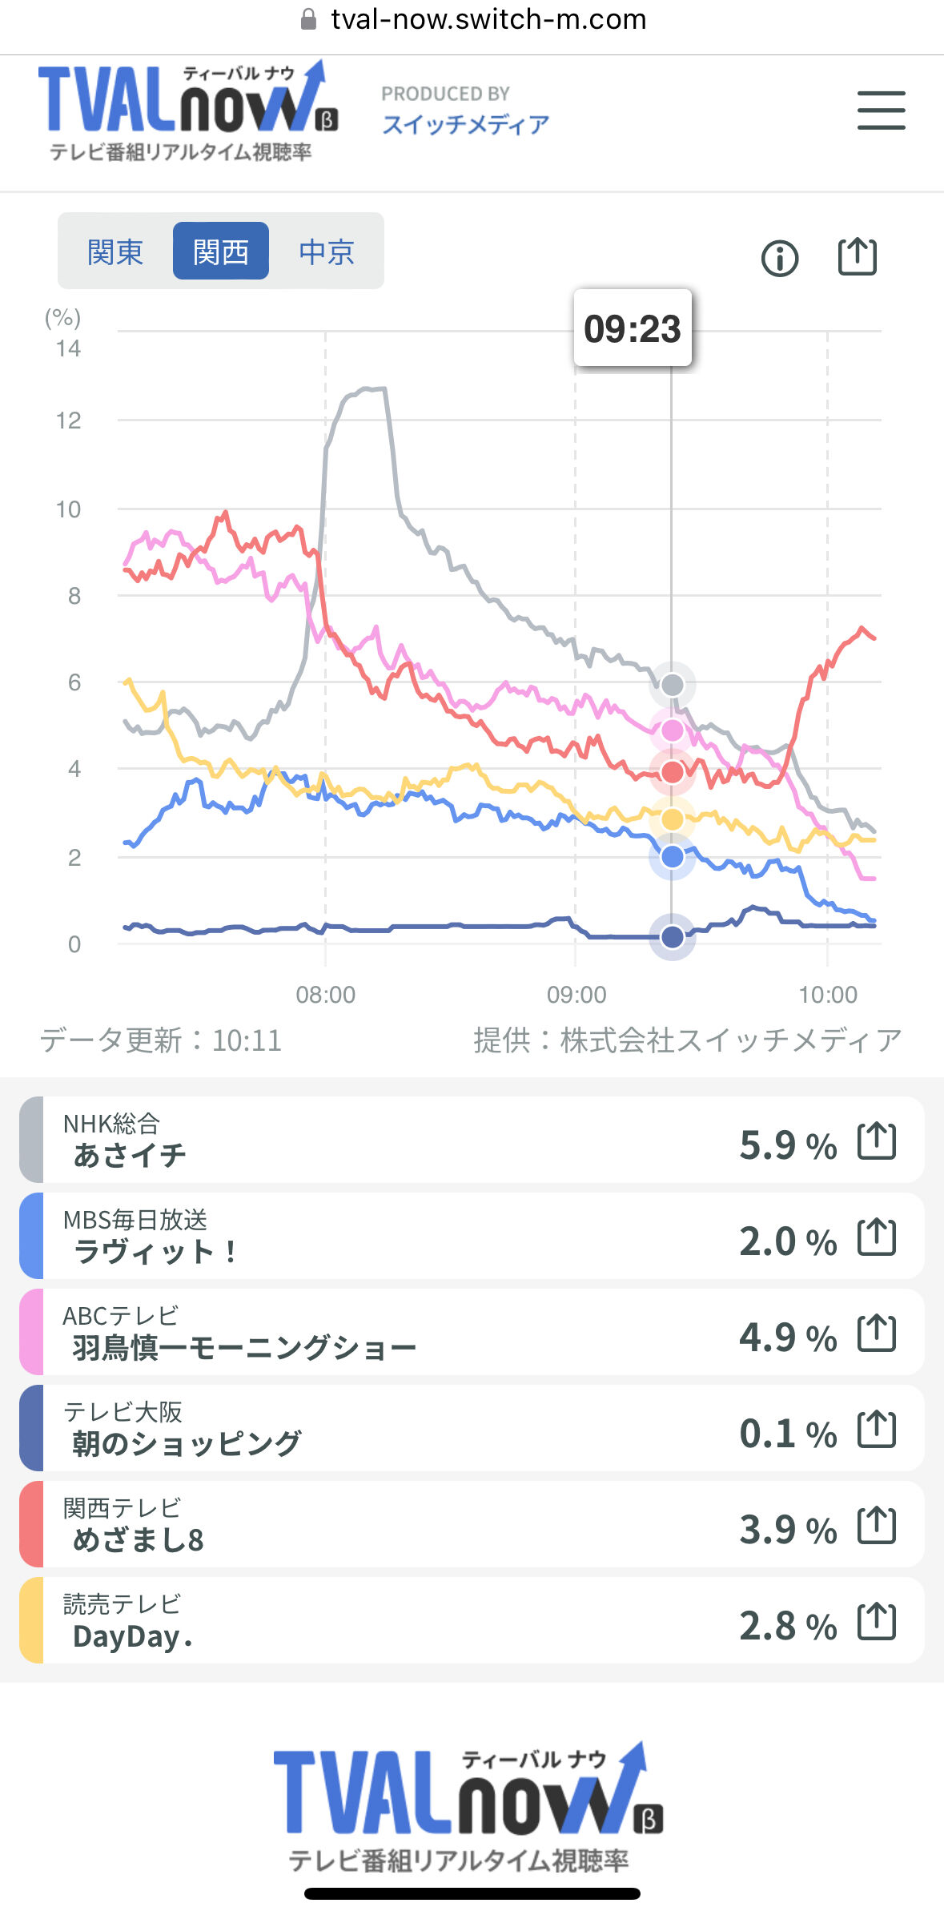Open the スイッチメディア link
The width and height of the screenshot is (944, 1919).
point(465,124)
